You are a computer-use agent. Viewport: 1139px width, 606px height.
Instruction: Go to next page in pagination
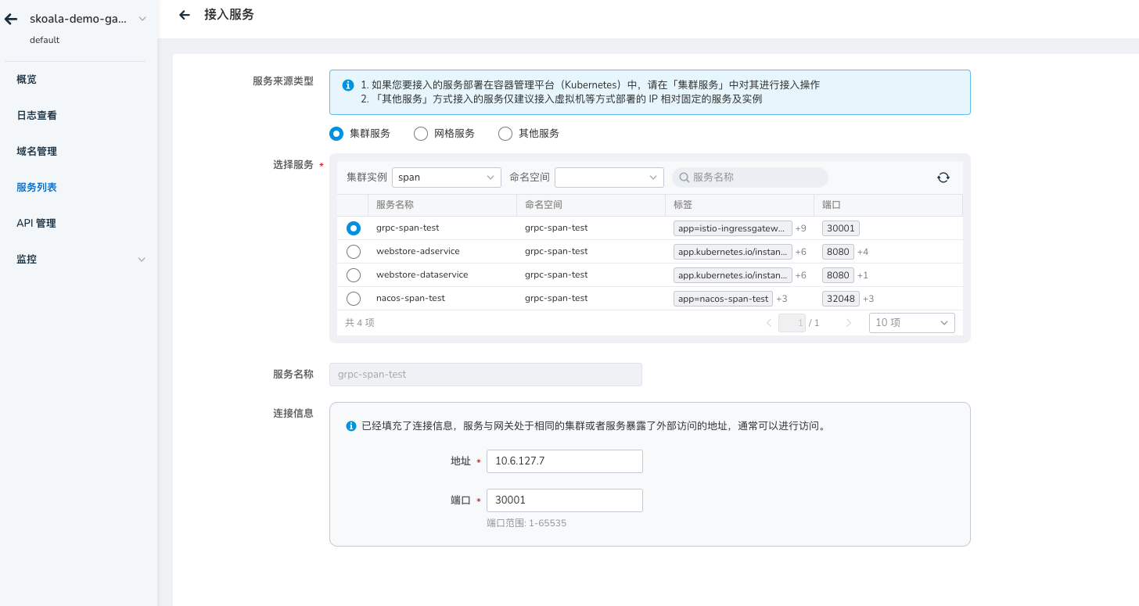[x=849, y=323]
